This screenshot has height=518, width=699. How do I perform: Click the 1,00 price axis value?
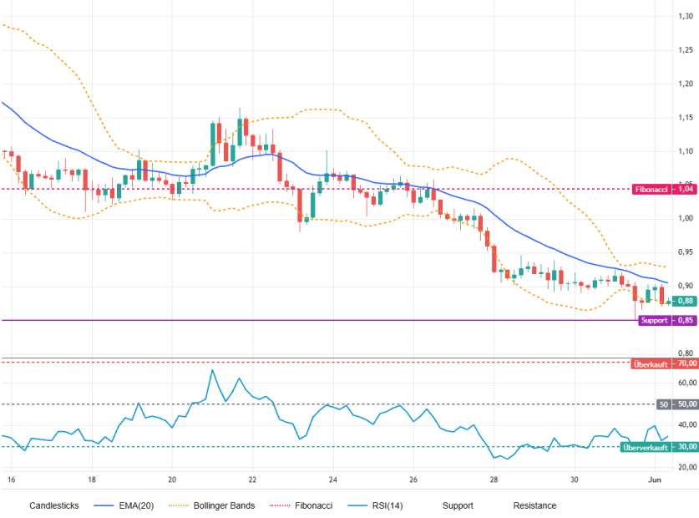click(686, 219)
